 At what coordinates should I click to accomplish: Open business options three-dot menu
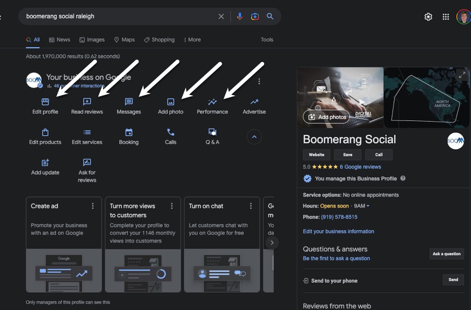click(x=259, y=81)
